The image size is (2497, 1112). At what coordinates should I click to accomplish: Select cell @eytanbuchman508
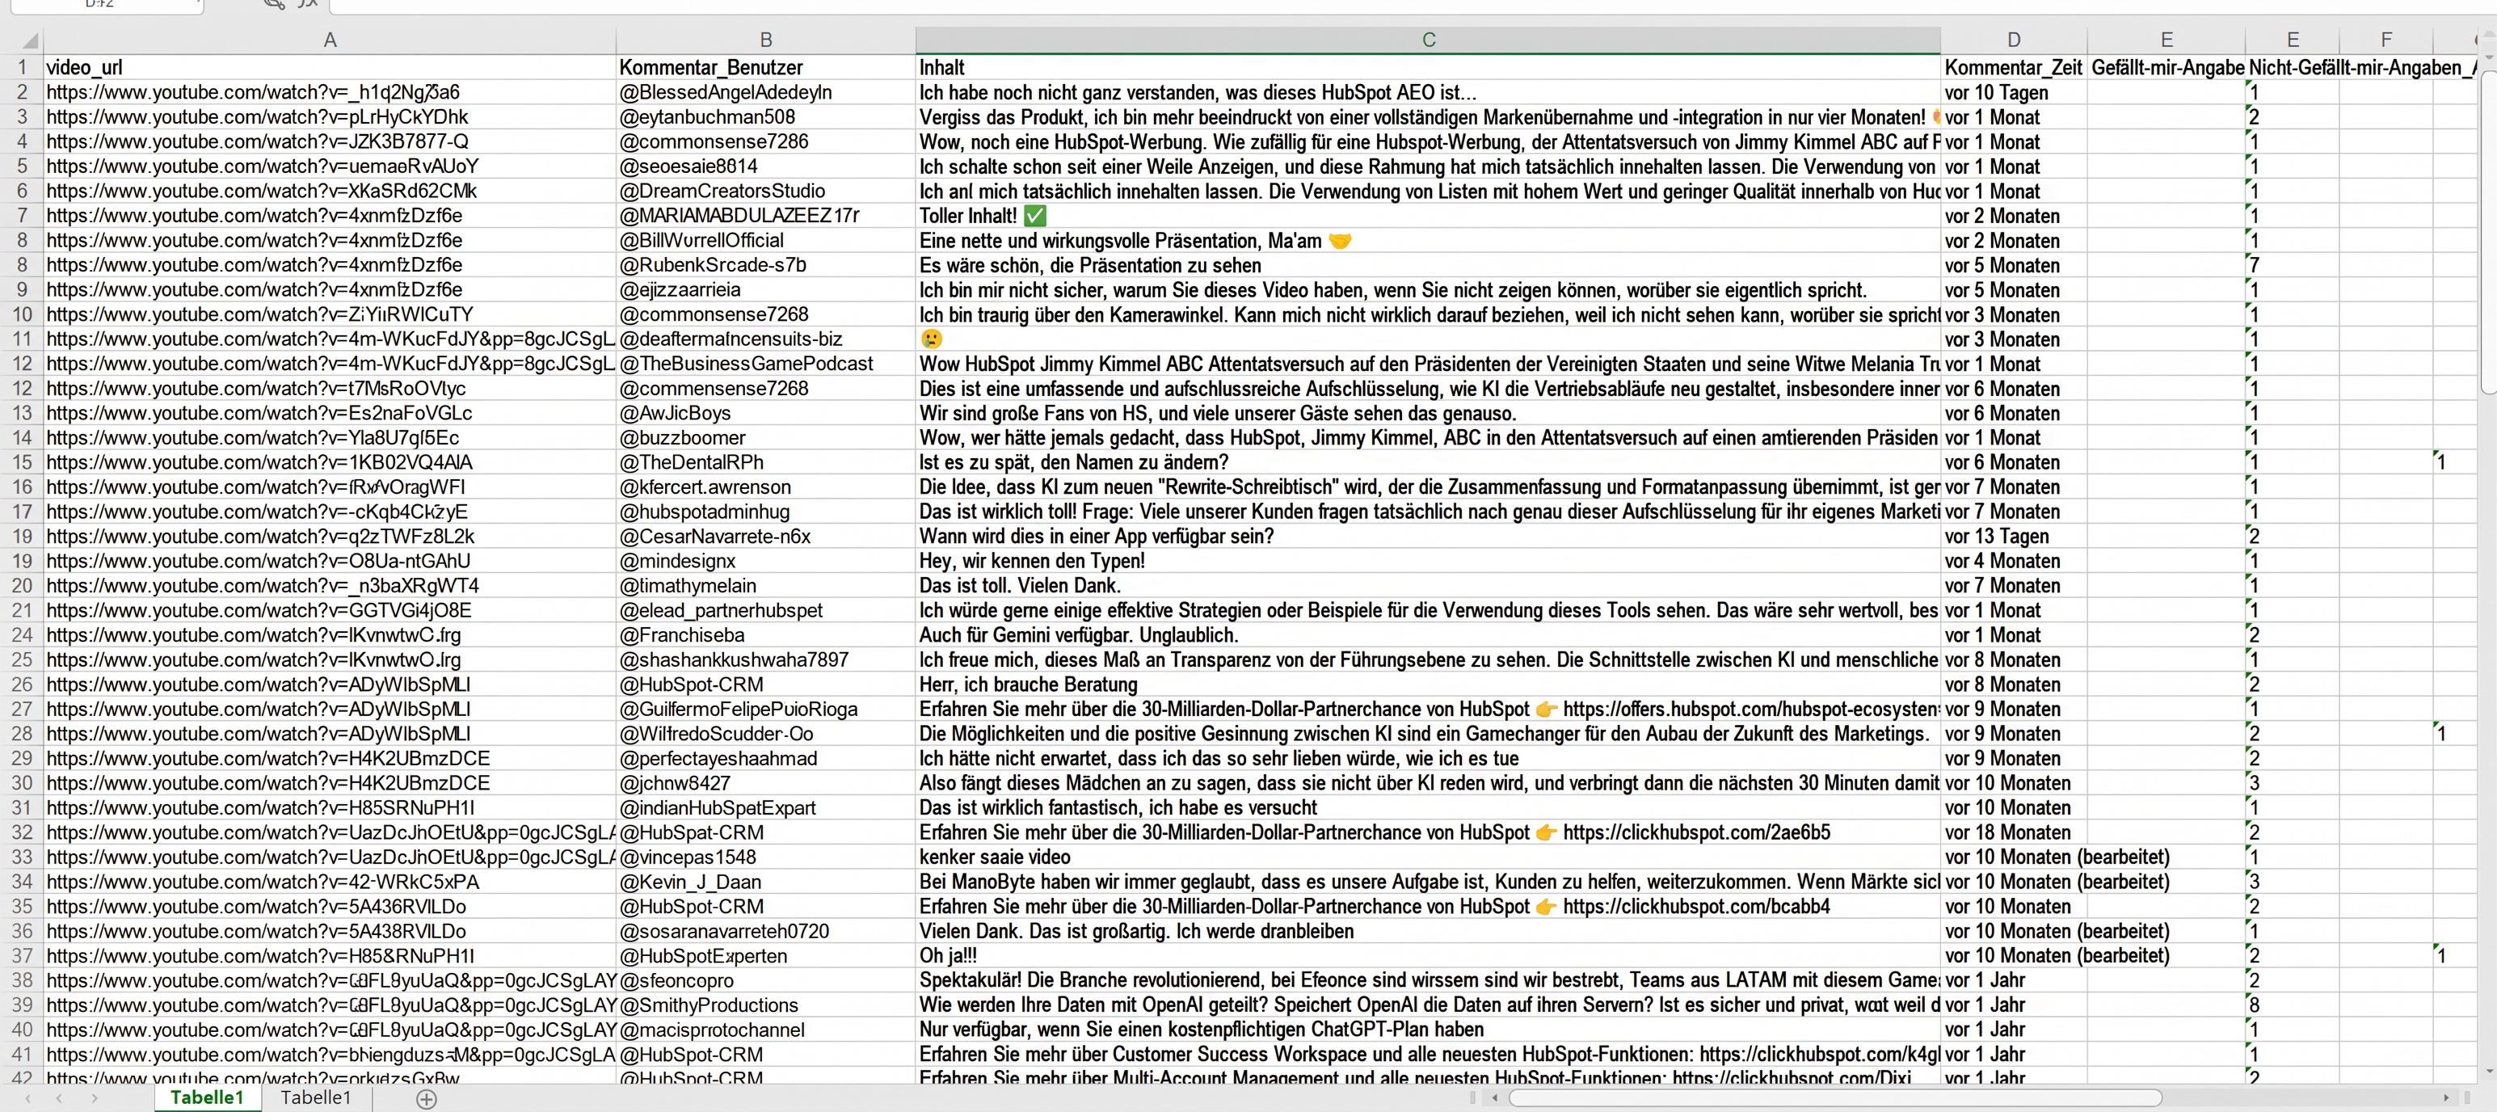(x=766, y=116)
